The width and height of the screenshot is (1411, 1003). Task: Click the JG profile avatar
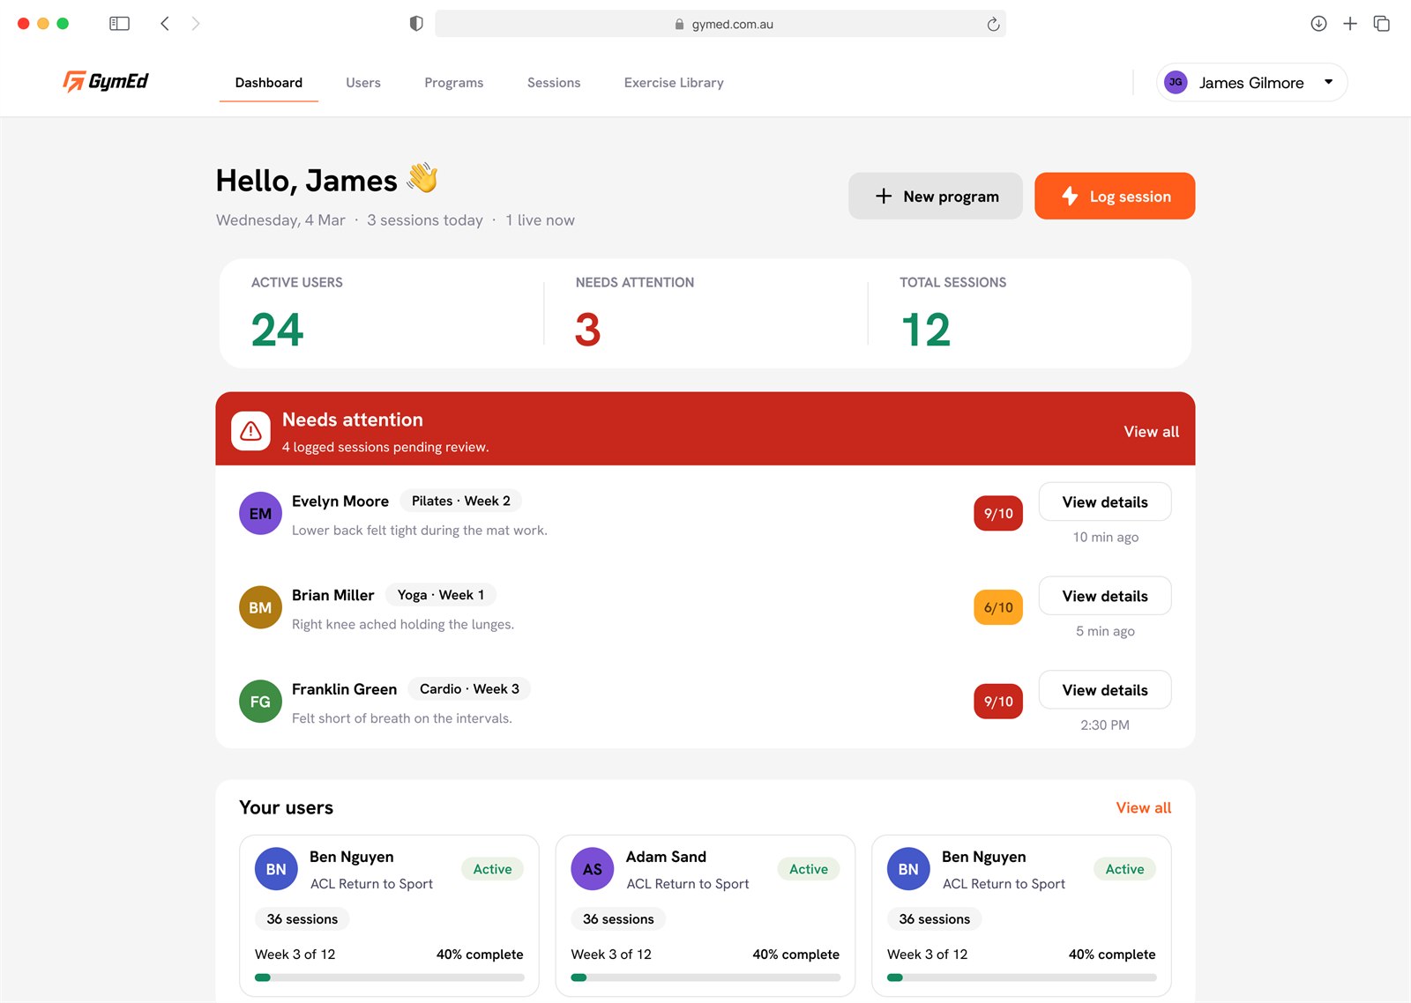(1176, 82)
